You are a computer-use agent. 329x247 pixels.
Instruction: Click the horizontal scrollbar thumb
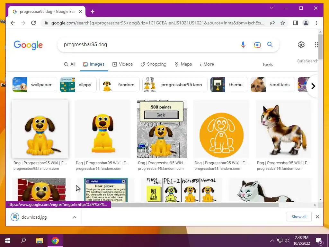click(x=195, y=205)
